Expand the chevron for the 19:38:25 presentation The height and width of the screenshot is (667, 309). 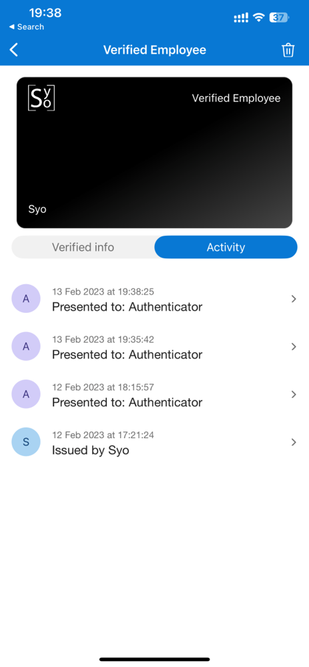click(294, 299)
